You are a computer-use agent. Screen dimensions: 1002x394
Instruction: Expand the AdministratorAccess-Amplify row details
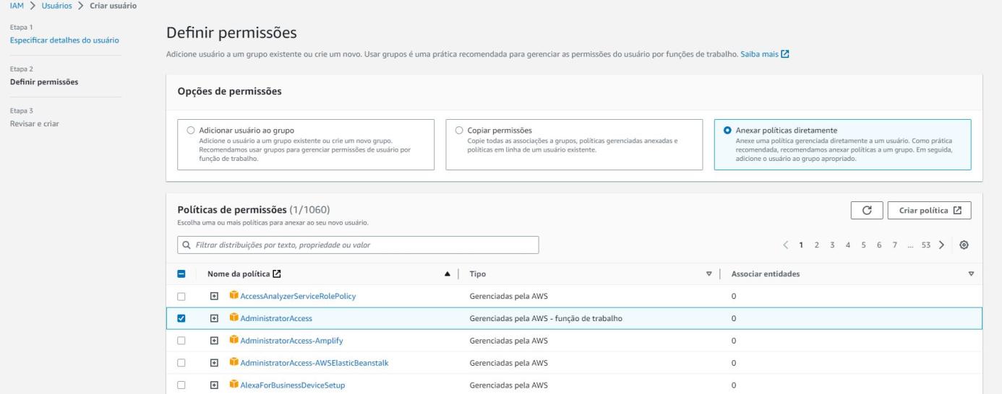tap(214, 341)
